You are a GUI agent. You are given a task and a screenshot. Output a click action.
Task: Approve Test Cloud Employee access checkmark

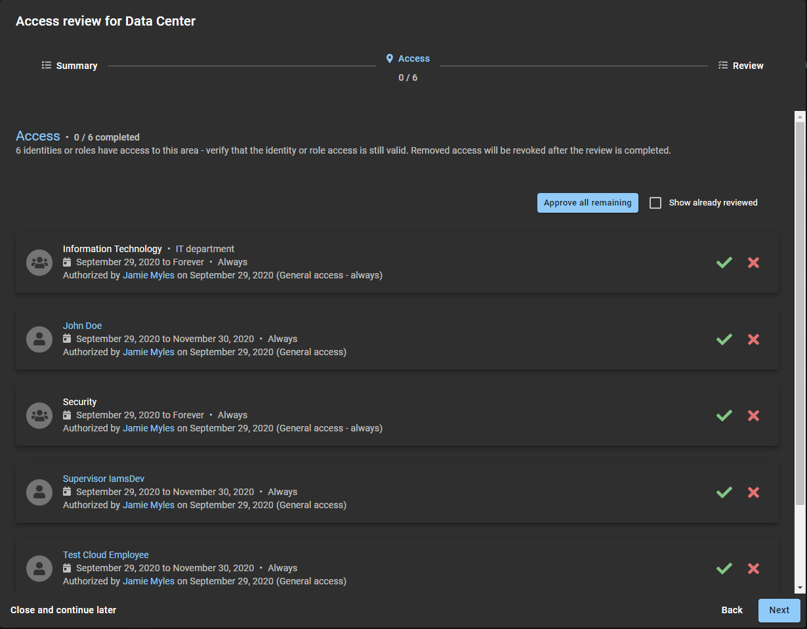(724, 569)
